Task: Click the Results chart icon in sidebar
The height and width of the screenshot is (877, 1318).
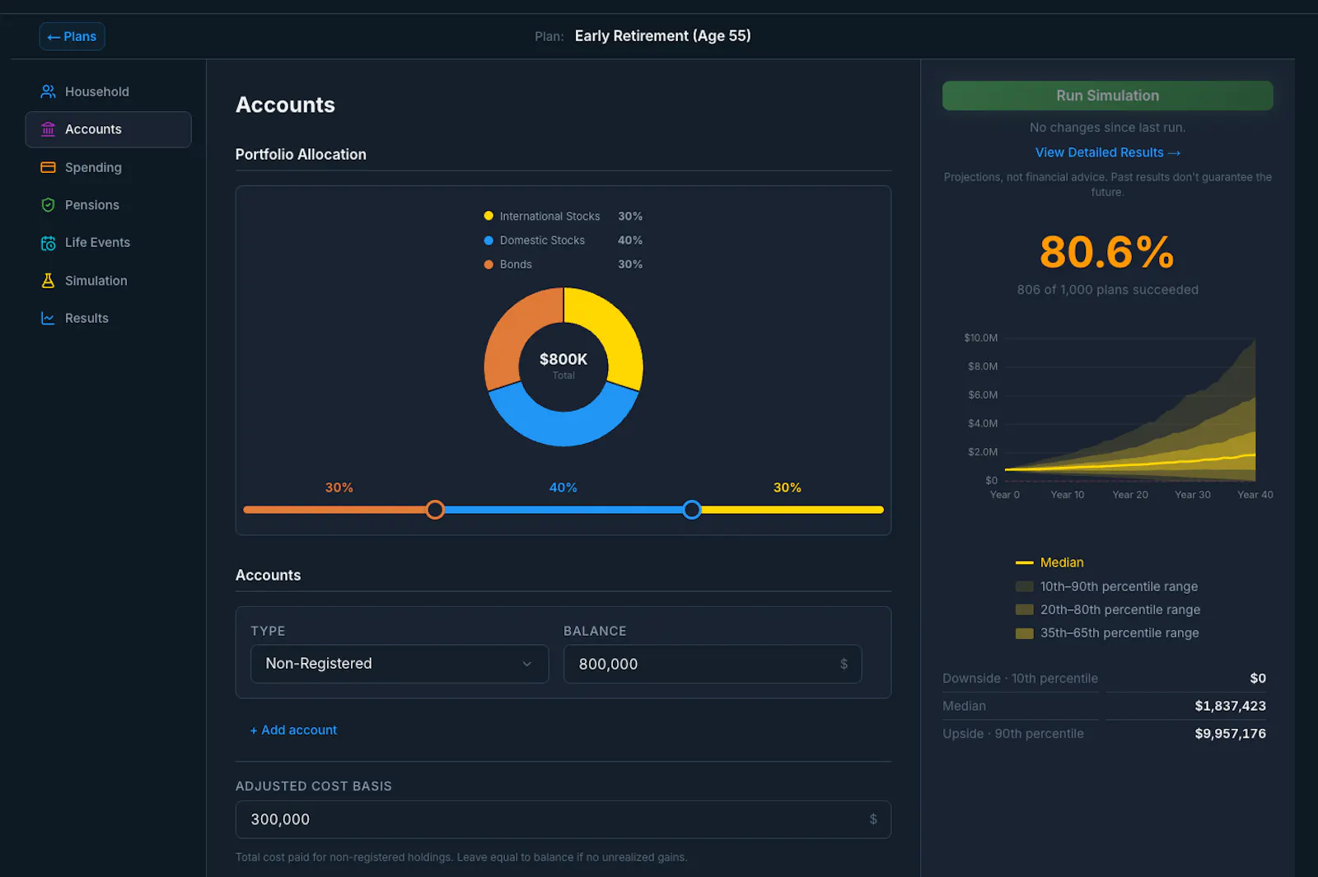Action: pyautogui.click(x=48, y=318)
